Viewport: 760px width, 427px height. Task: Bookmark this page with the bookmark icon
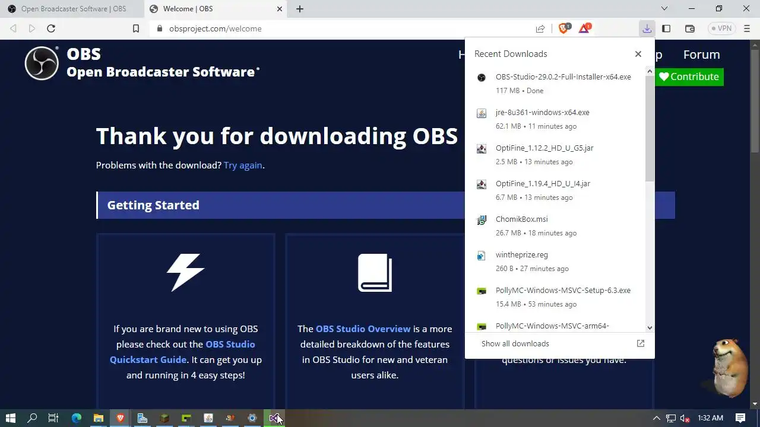coord(136,28)
